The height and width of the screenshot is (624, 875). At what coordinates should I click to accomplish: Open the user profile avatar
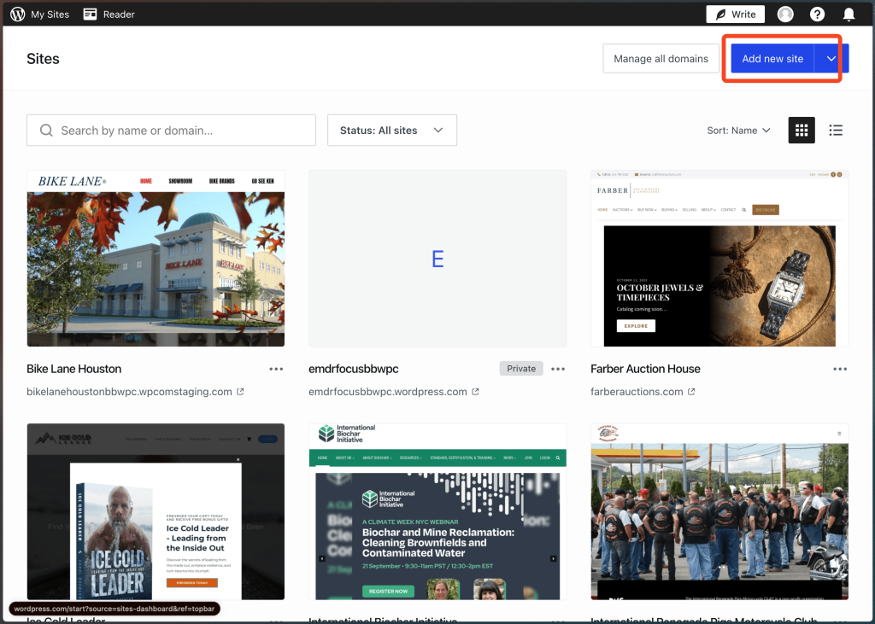point(785,14)
